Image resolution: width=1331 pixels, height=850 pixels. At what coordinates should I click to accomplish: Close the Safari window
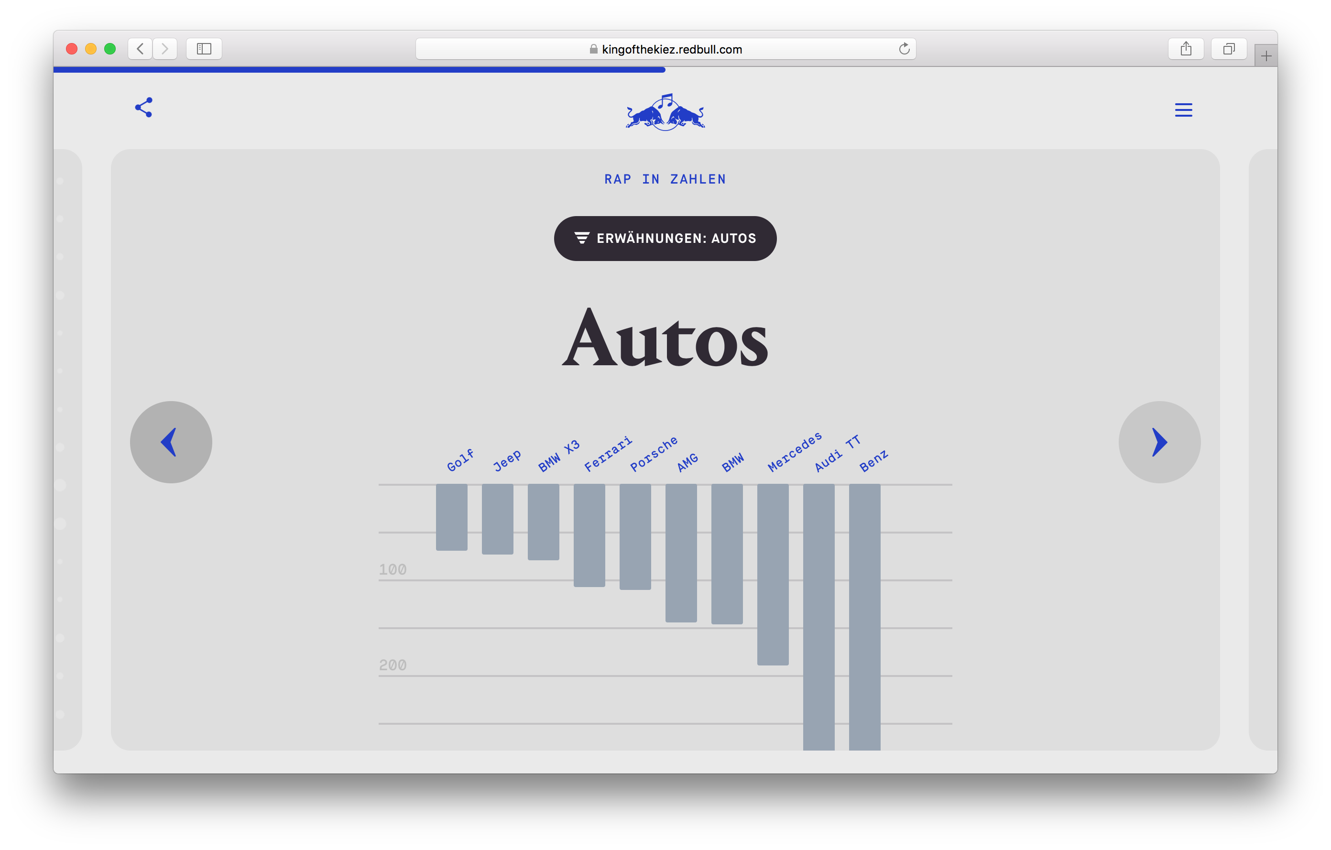point(71,49)
